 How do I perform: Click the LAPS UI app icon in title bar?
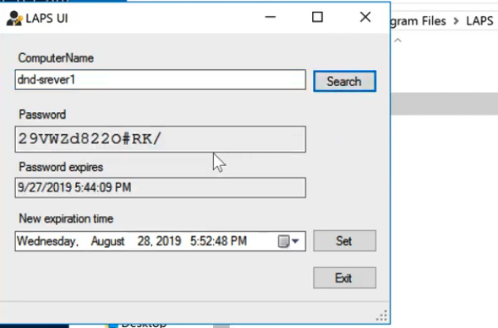point(14,19)
